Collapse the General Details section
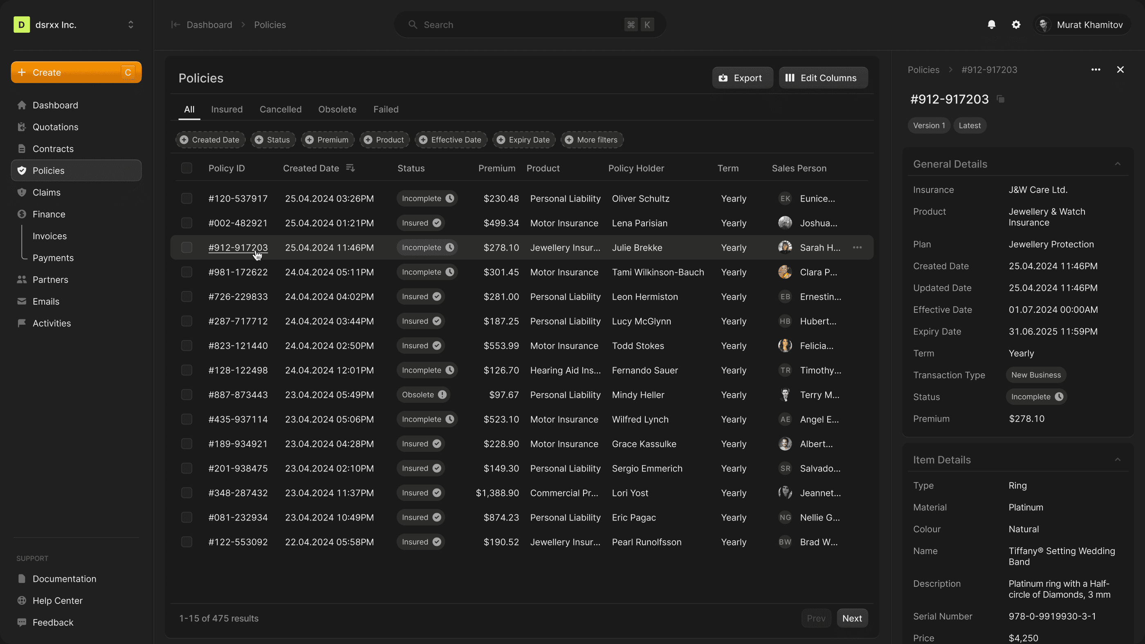 click(1118, 164)
